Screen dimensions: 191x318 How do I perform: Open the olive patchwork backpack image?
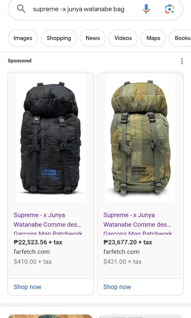(140, 138)
